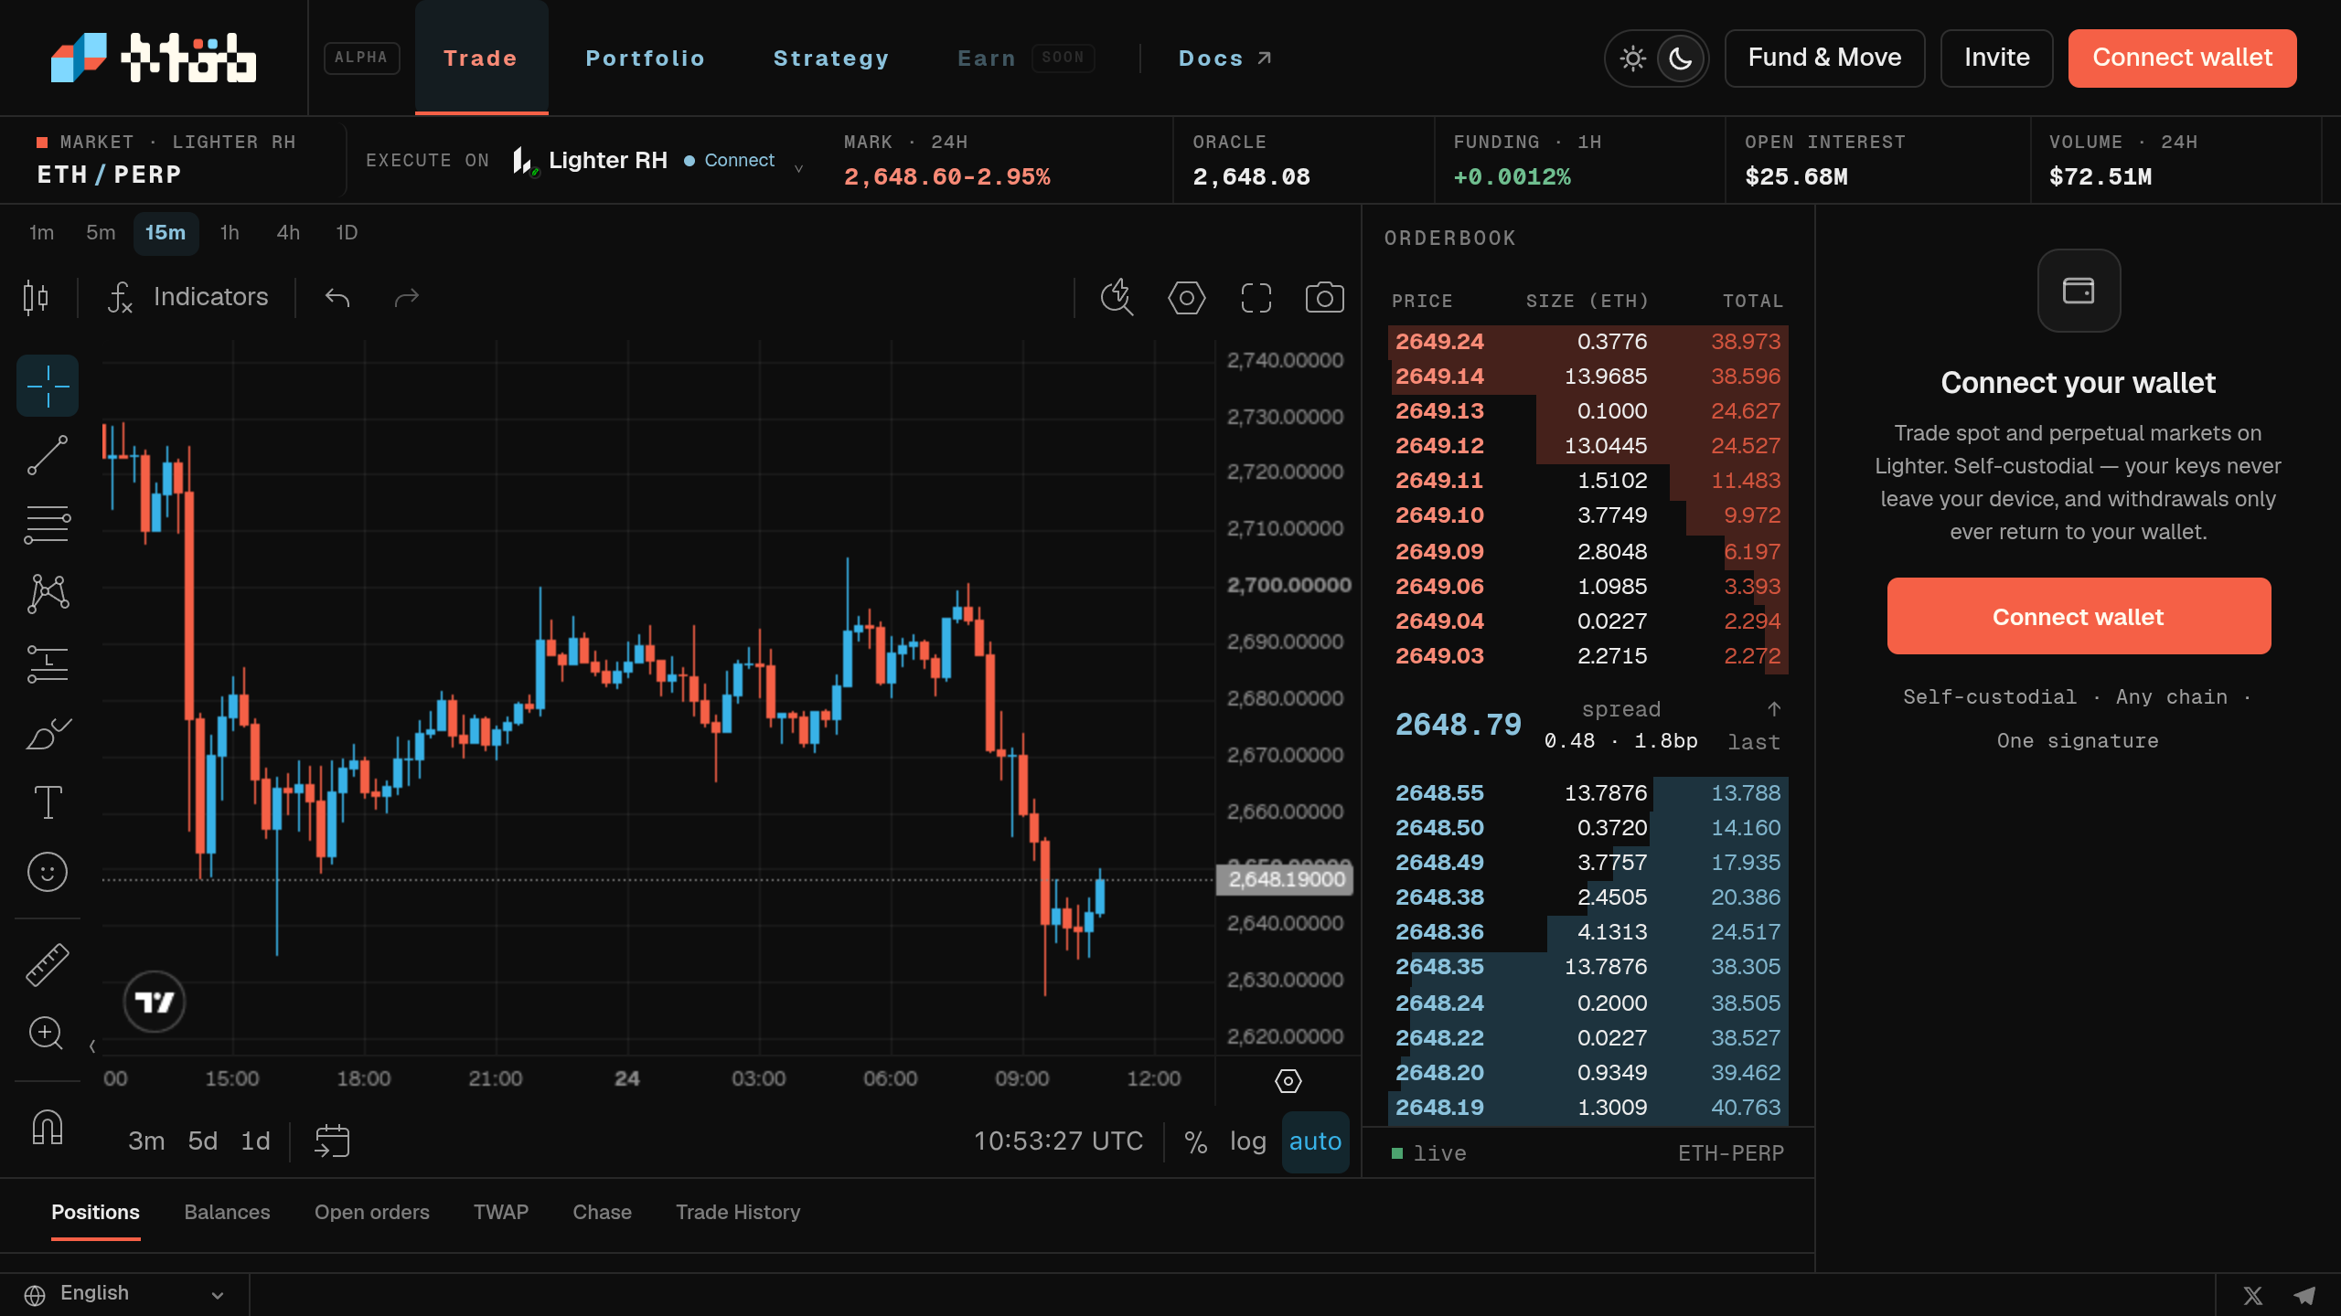Select the trend line drawing tool
2341x1316 pixels.
point(48,455)
